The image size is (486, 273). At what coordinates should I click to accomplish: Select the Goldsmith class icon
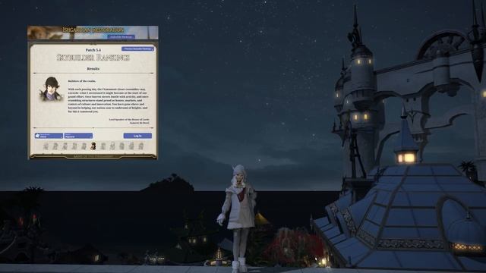pos(74,146)
